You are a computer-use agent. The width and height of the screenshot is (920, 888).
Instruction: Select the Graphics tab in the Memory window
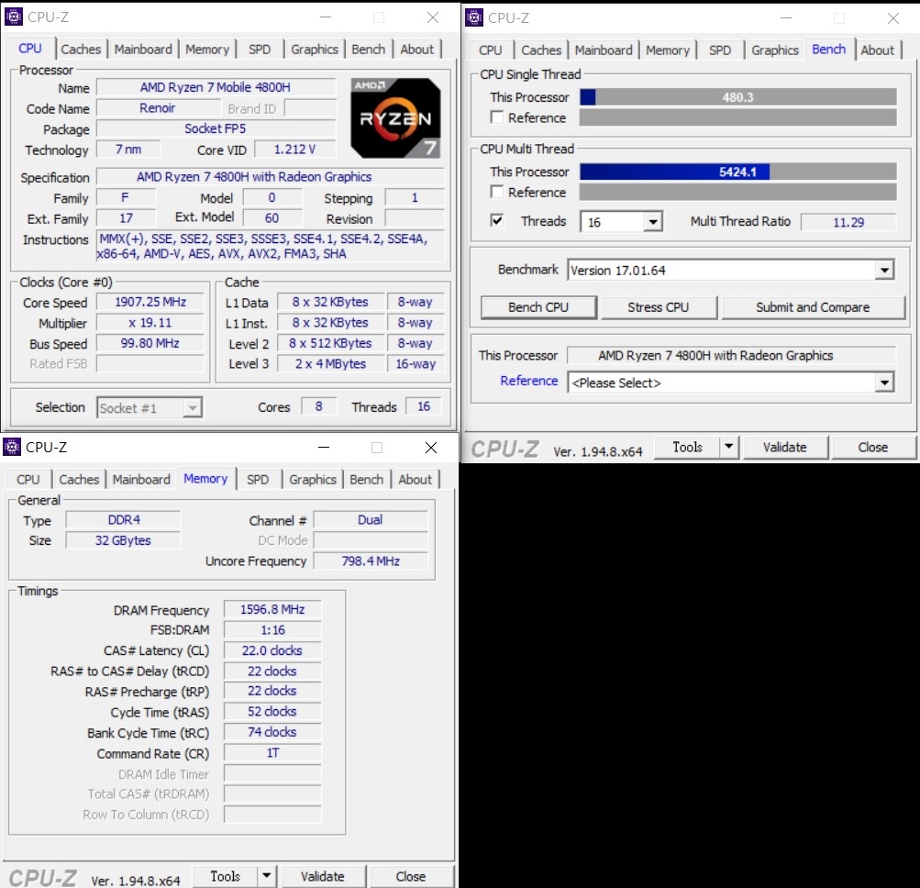(313, 480)
